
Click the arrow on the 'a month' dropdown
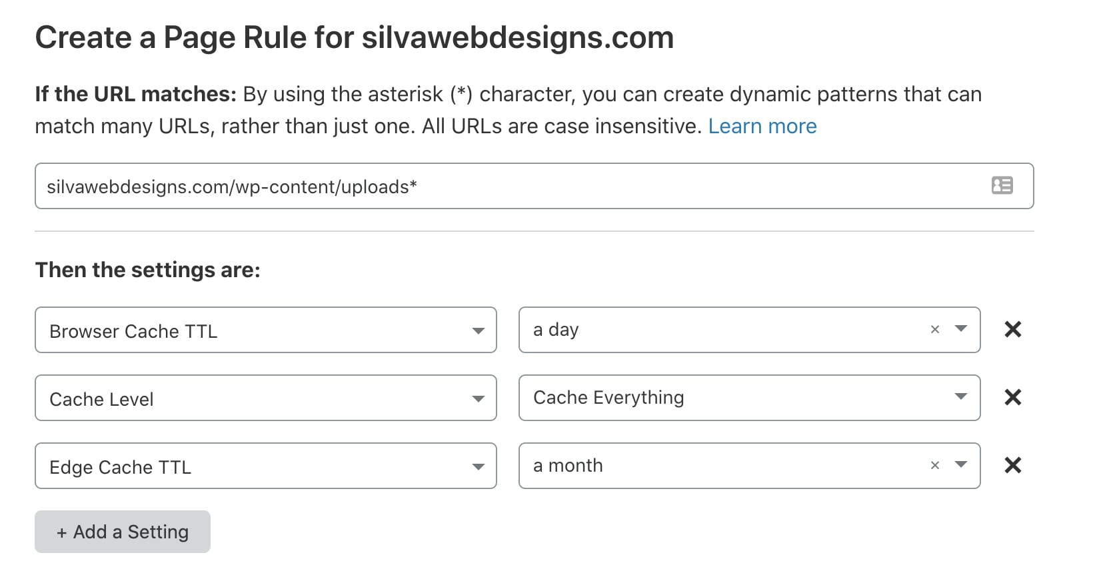pyautogui.click(x=960, y=464)
